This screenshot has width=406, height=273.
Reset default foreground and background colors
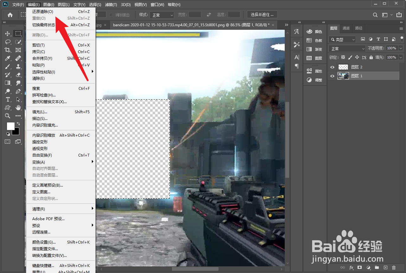point(8,134)
